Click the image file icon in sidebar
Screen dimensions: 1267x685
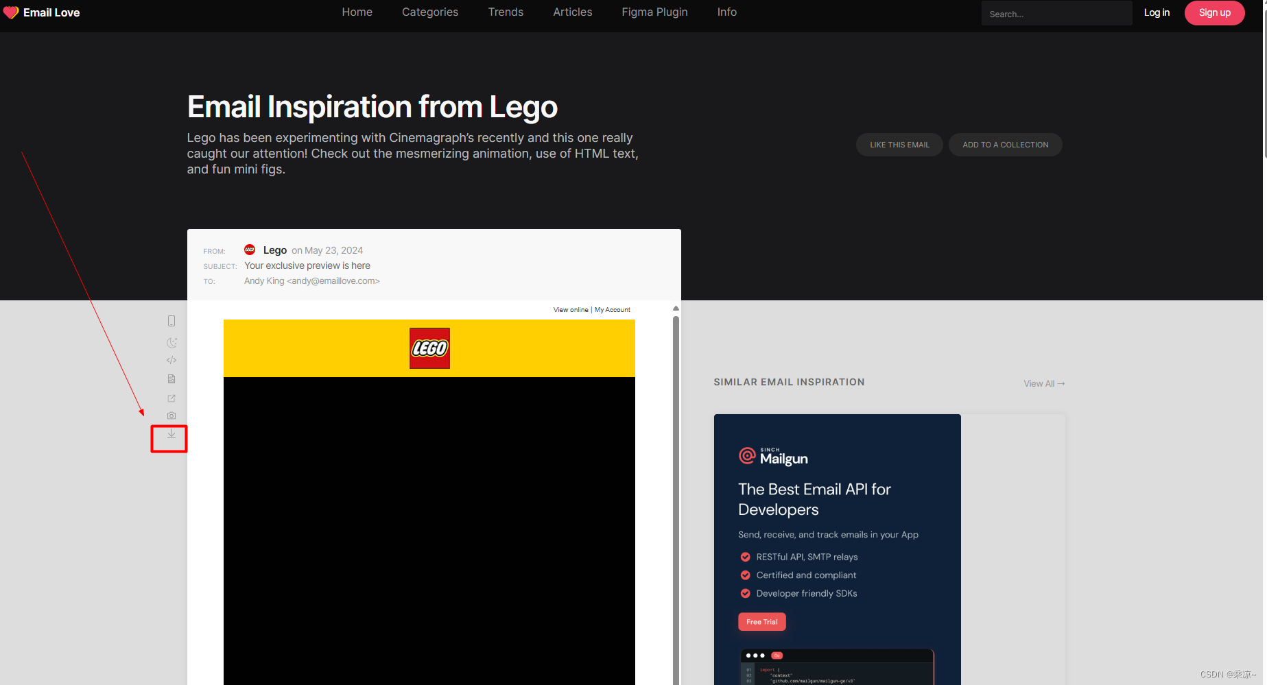pyautogui.click(x=171, y=378)
